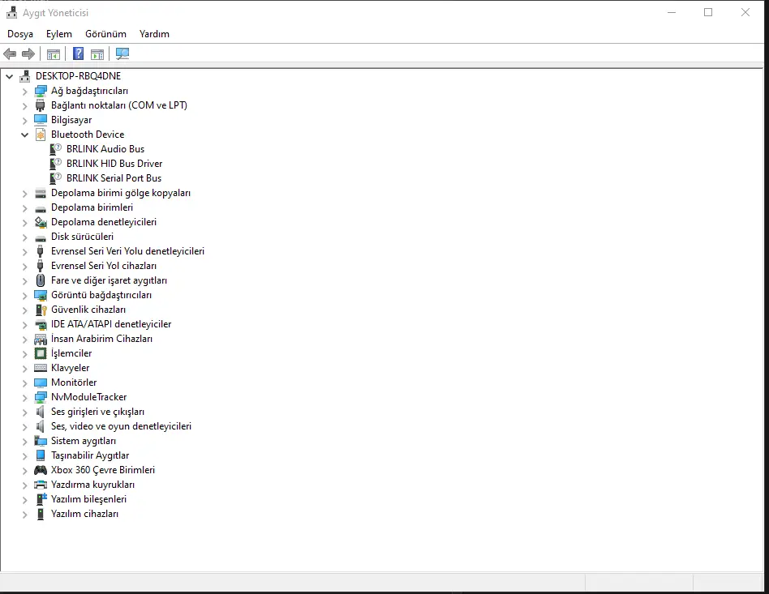Screen dimensions: 769x594
Task: Expand the Yazılım cihazları category
Action: point(24,515)
